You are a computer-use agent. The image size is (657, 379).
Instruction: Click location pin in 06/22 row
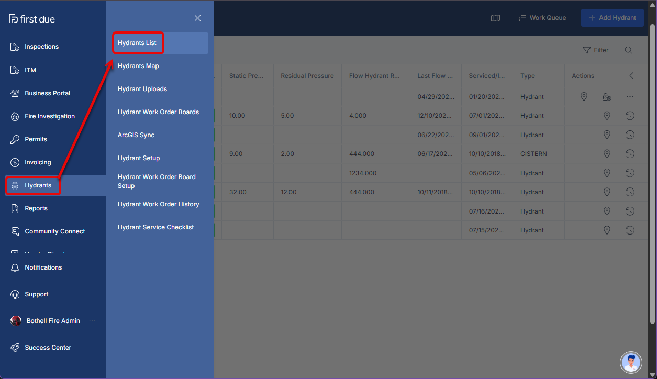pos(607,135)
